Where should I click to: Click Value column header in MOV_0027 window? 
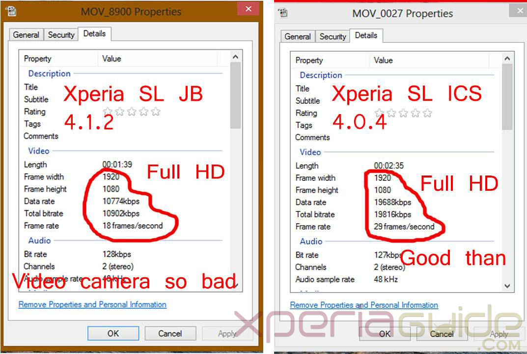[430, 60]
